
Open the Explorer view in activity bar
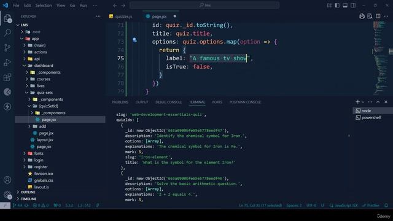click(7, 18)
